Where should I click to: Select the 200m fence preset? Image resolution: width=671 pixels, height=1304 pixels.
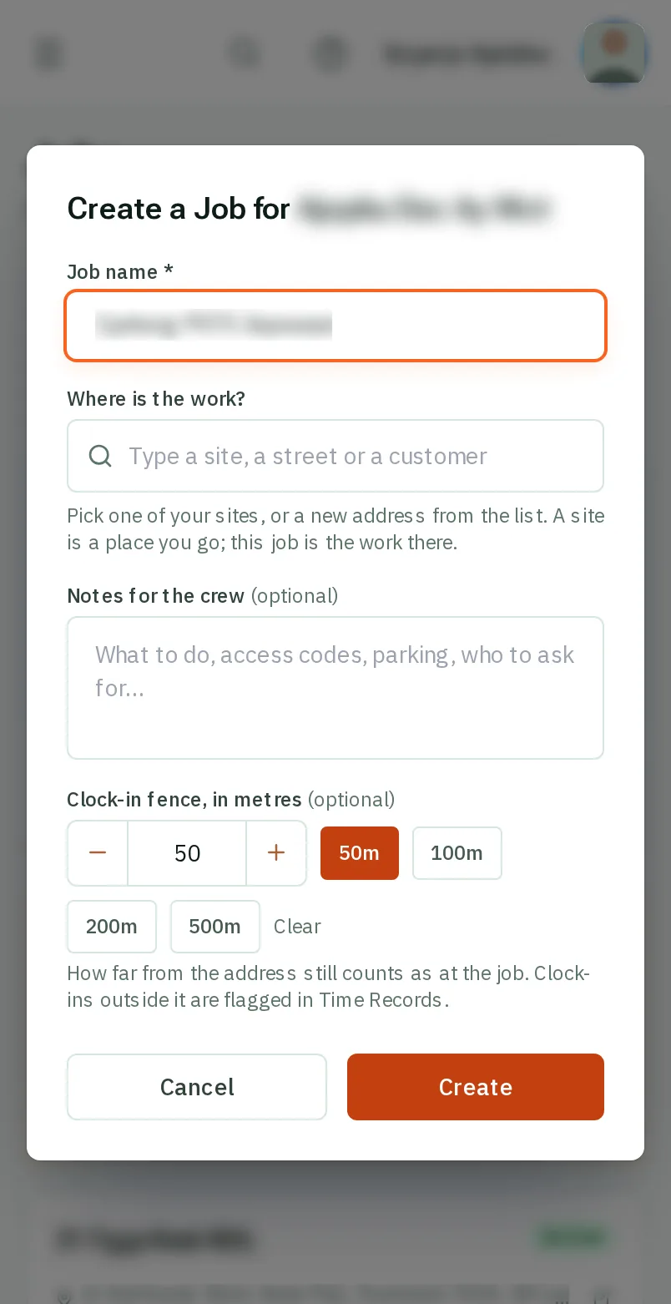[112, 927]
